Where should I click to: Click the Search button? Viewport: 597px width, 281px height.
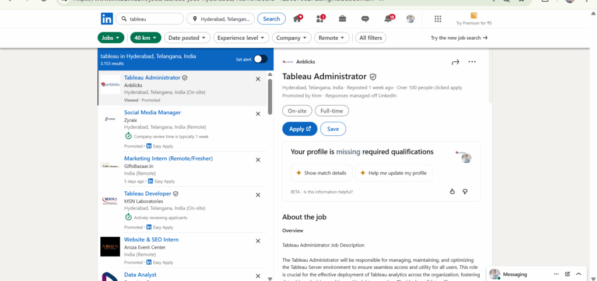(x=272, y=19)
